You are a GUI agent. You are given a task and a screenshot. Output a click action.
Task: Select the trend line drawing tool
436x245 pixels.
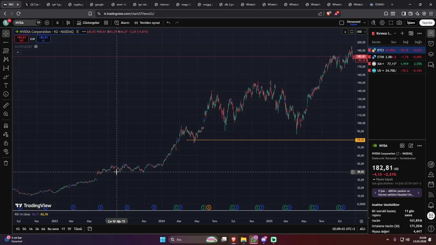6,42
